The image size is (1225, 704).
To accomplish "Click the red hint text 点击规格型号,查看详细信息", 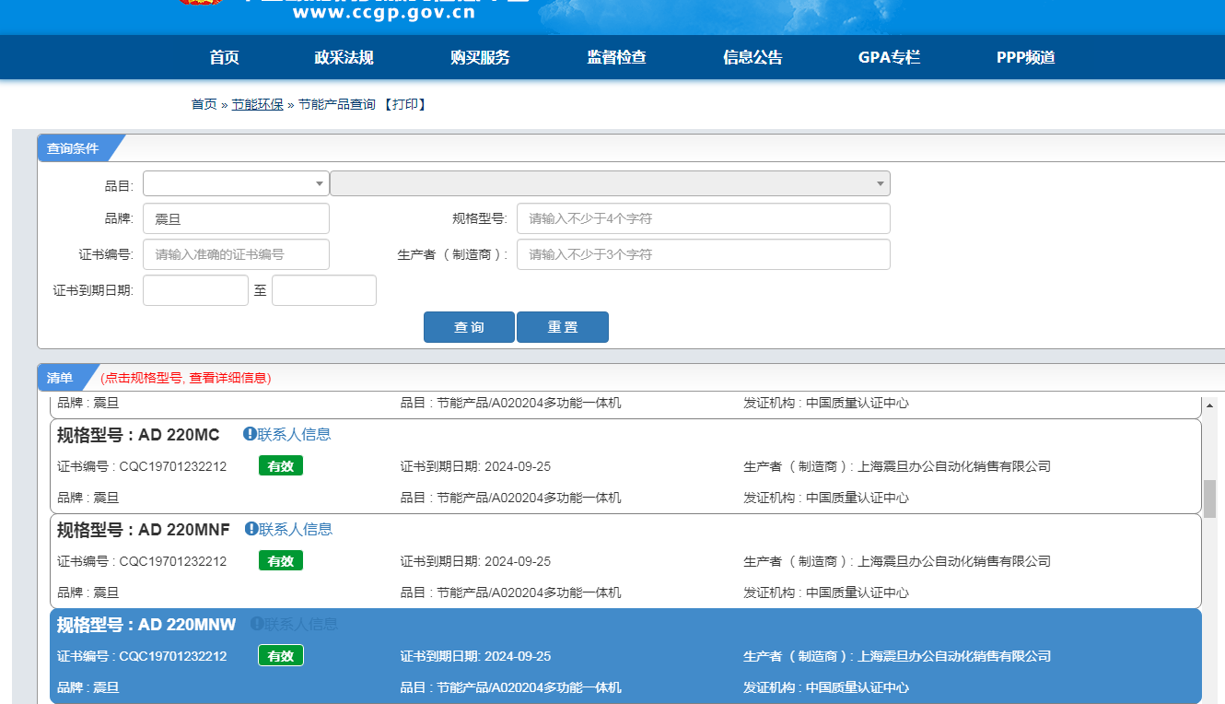I will pos(186,378).
